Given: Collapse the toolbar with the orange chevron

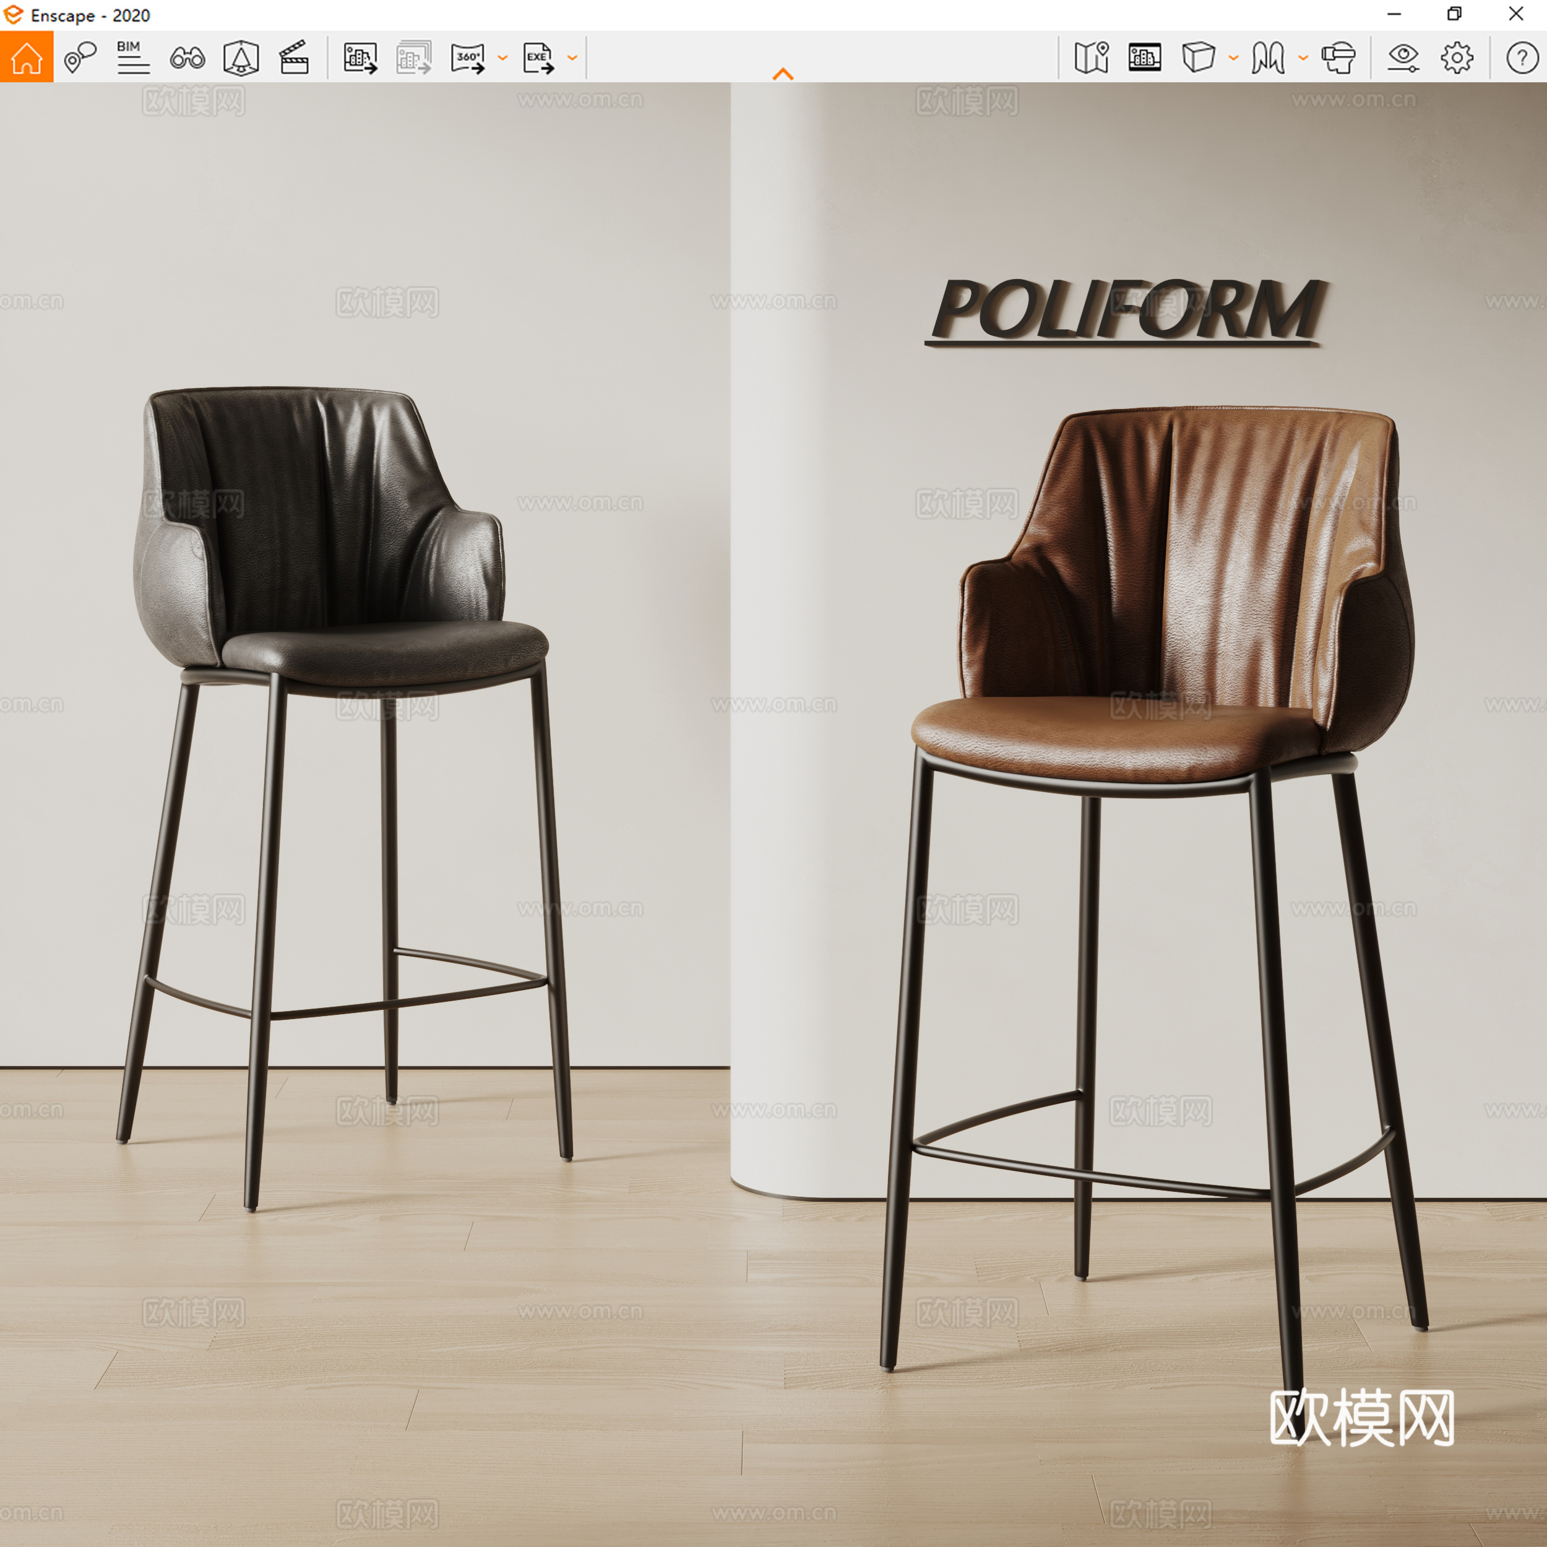Looking at the screenshot, I should [783, 74].
